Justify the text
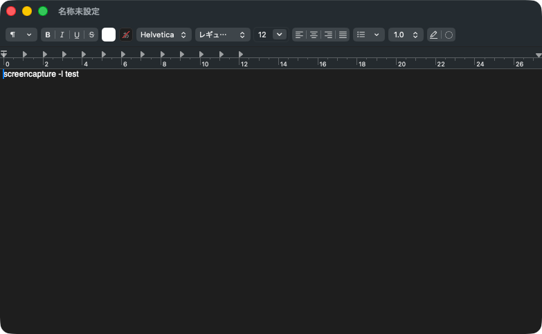This screenshot has width=542, height=334. tap(343, 35)
